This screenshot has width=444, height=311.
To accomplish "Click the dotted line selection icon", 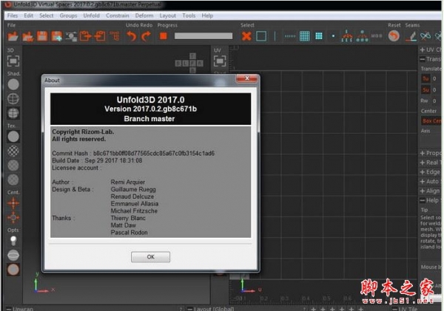I will point(290,36).
